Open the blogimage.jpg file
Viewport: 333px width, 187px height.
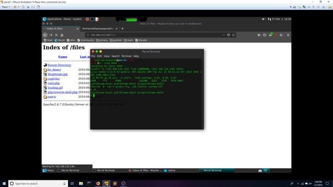58,74
